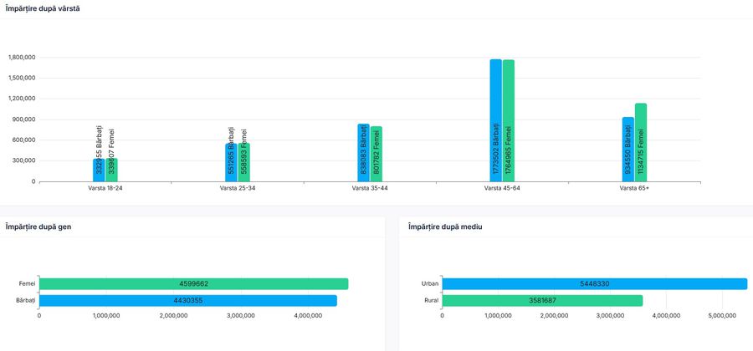753x351 pixels.
Task: Click the green Femei bar for Varsta 65+
Action: click(640, 142)
